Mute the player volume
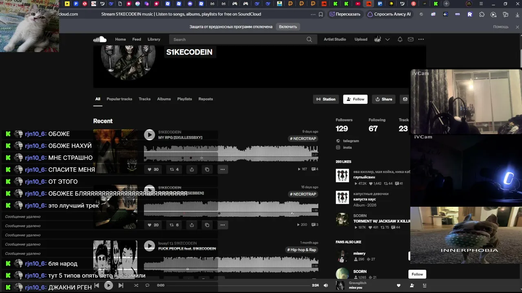Screen dimensions: 522x293 click(326, 285)
